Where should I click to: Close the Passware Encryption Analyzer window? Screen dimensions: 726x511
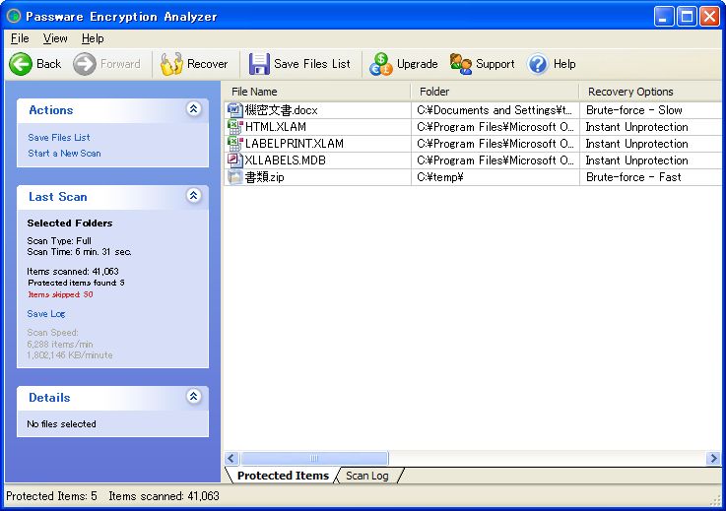coord(710,16)
